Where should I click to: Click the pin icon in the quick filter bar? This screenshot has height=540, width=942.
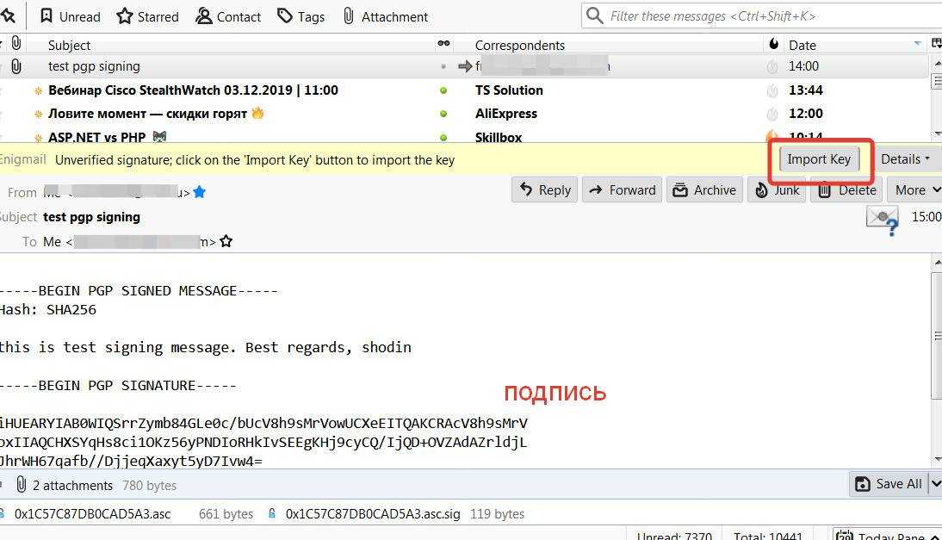(9, 16)
